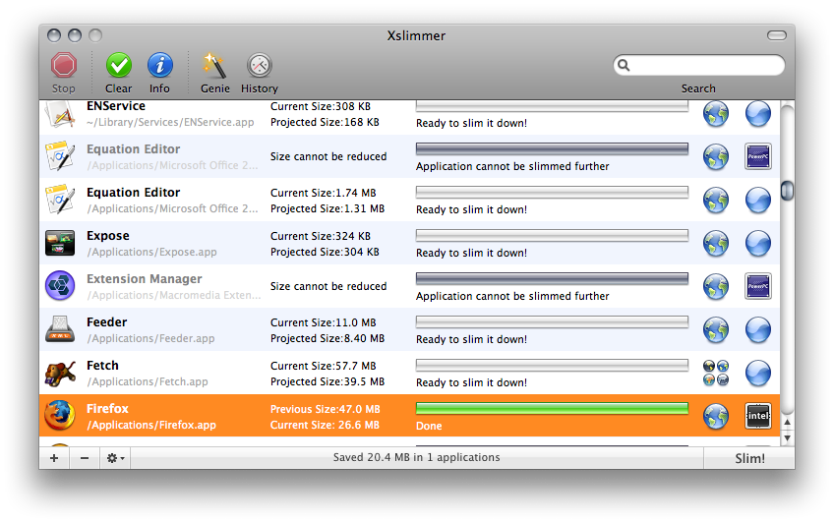Click the vertical scrollbar thumb
Viewport: 834px width, 523px height.
click(787, 191)
